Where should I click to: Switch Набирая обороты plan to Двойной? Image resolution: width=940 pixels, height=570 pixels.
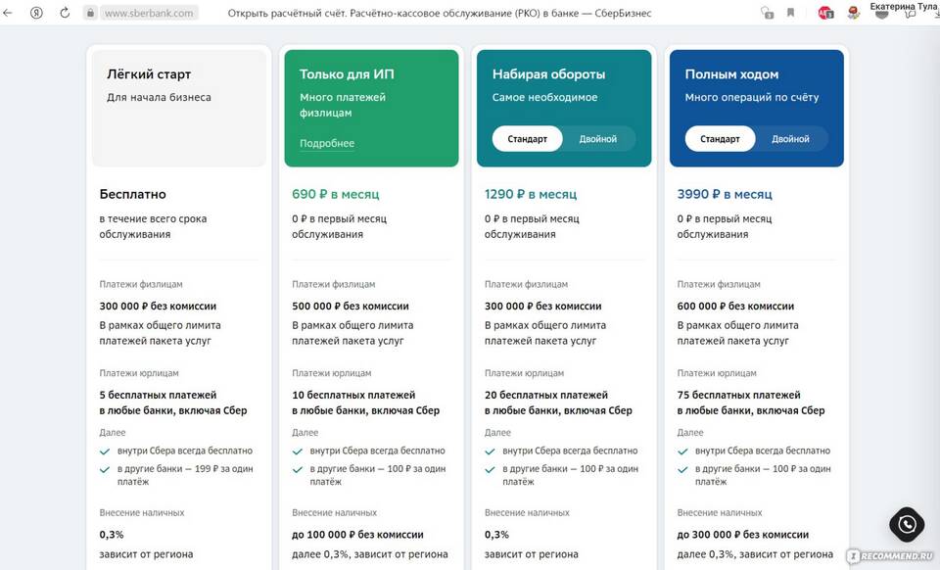597,139
